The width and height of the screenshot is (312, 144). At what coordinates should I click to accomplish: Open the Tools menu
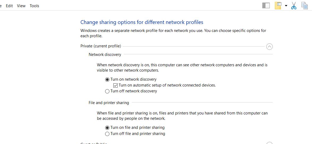pos(35,6)
